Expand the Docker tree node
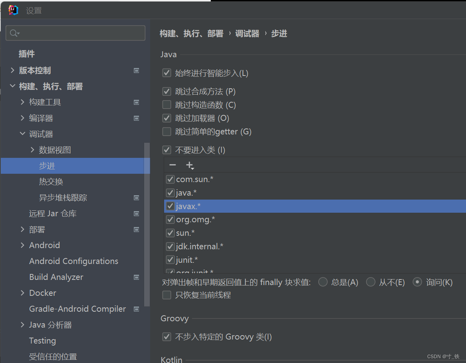This screenshot has height=363, width=466. tap(22, 293)
